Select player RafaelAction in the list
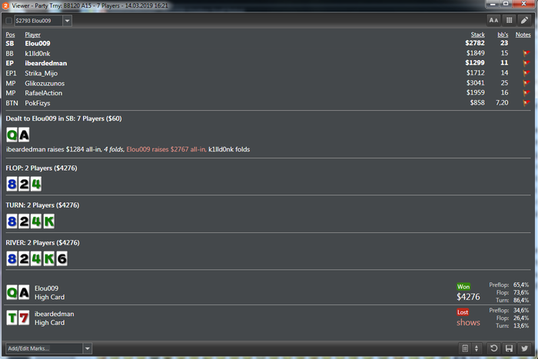 [x=44, y=93]
